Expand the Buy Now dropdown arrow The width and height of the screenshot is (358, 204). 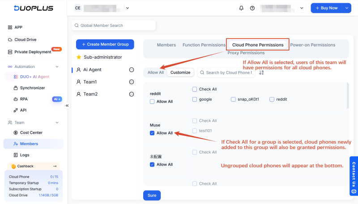346,8
